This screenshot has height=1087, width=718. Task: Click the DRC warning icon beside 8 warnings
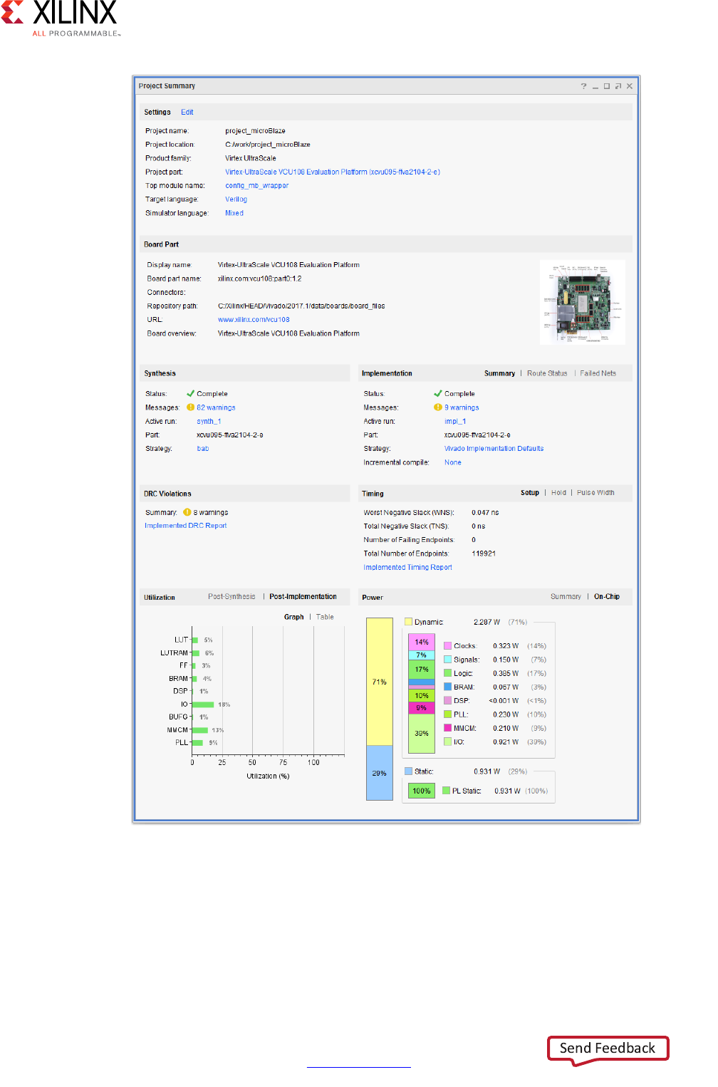pyautogui.click(x=187, y=512)
